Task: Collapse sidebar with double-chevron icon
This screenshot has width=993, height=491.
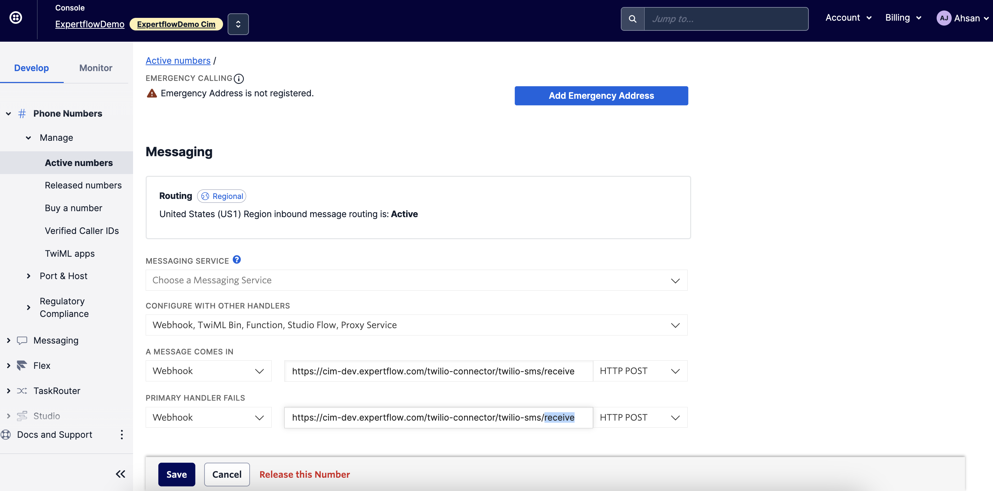Action: [120, 474]
